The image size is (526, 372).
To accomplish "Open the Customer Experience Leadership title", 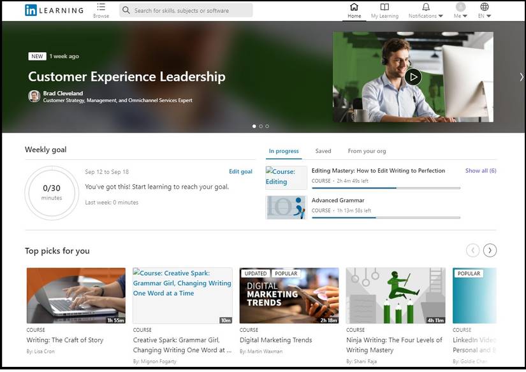I will tap(127, 76).
